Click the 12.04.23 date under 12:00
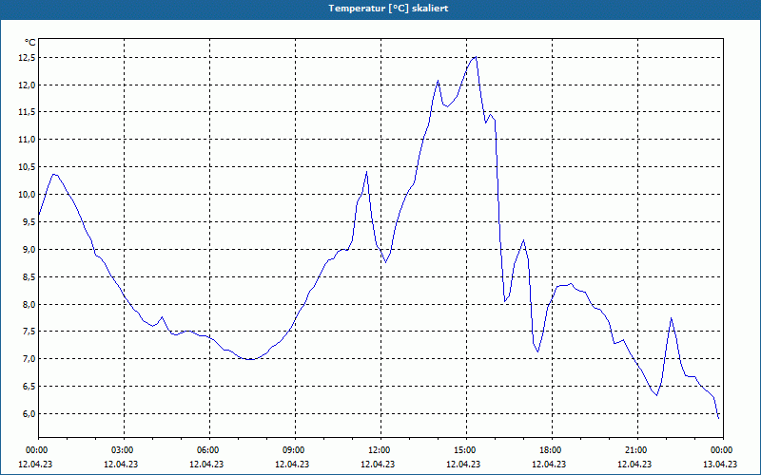The image size is (761, 475). [x=378, y=464]
